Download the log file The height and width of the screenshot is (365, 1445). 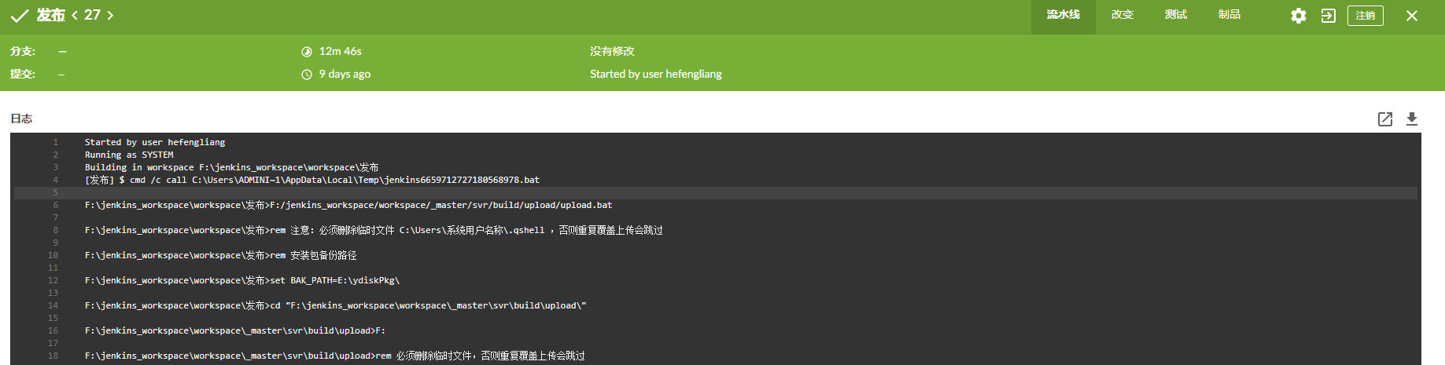tap(1411, 119)
